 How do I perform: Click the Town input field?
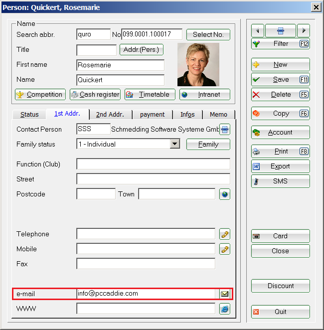click(x=177, y=194)
